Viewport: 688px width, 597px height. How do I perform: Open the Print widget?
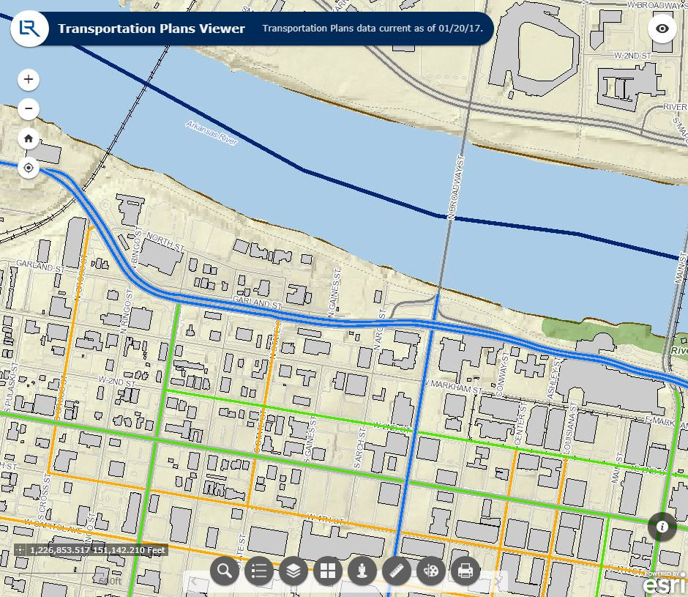465,571
